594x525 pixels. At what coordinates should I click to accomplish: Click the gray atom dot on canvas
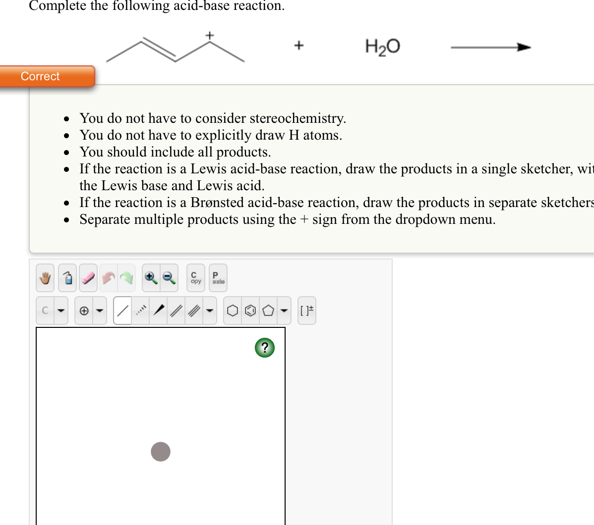click(161, 452)
